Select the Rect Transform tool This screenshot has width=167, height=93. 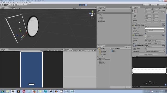point(14,5)
